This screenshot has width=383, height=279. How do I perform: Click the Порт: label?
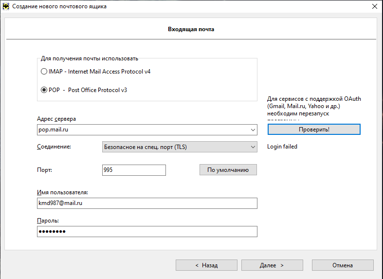[x=44, y=170]
